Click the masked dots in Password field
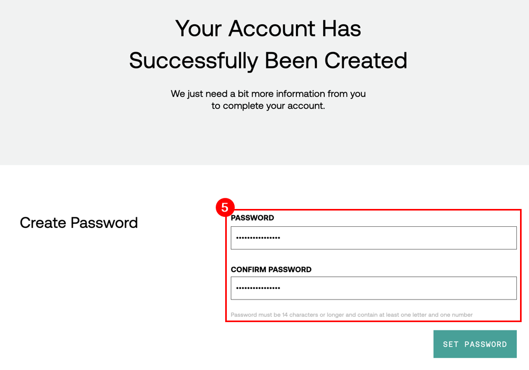Screen dimensions: 529x370 pos(258,238)
